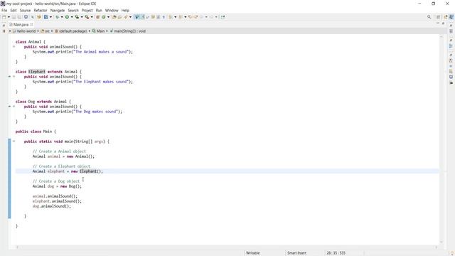Click the Coverage run icon
The height and width of the screenshot is (256, 455).
click(x=77, y=17)
